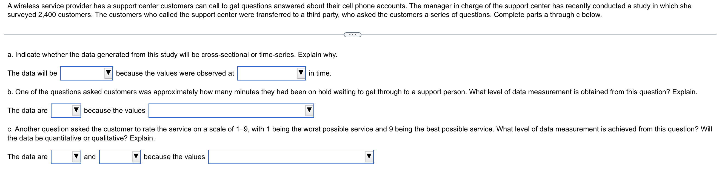The image size is (722, 184).
Task: Open the dropdown after 'and' in part c
Action: pyautogui.click(x=120, y=157)
